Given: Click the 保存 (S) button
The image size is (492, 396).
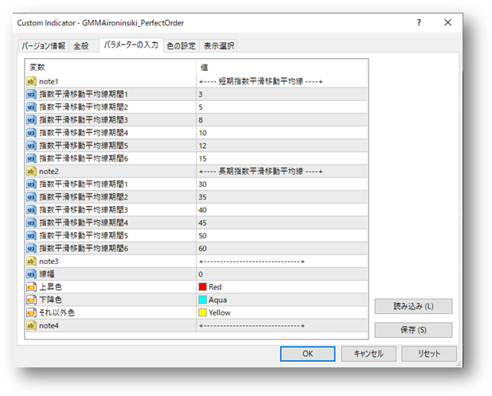Looking at the screenshot, I should point(413,330).
